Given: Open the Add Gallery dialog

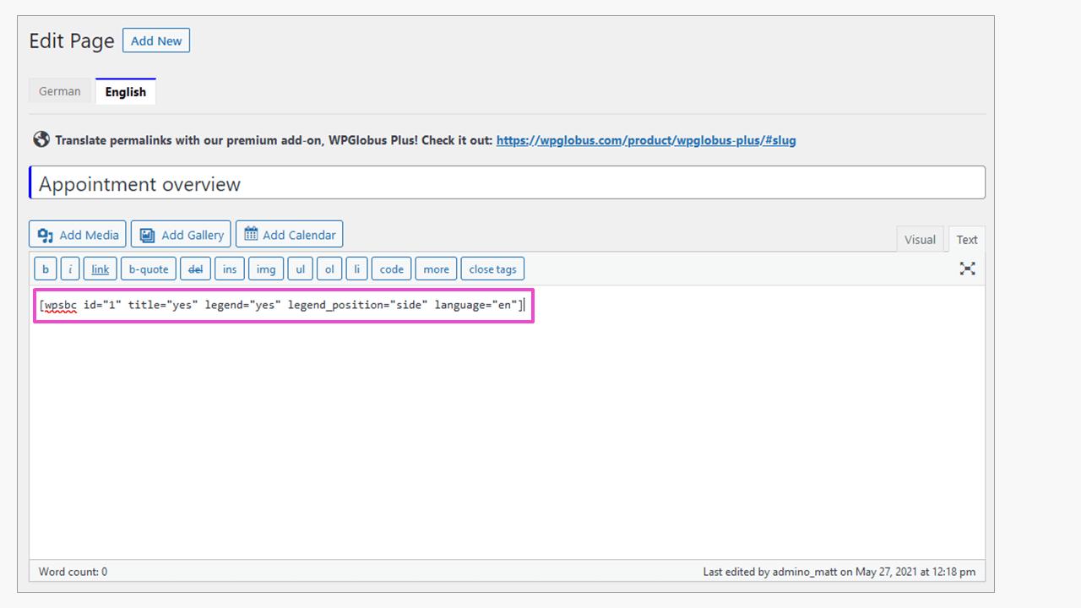Looking at the screenshot, I should pos(181,234).
